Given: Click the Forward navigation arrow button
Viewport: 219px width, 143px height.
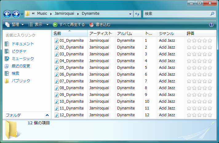Looking at the screenshot, I should coord(16,14).
